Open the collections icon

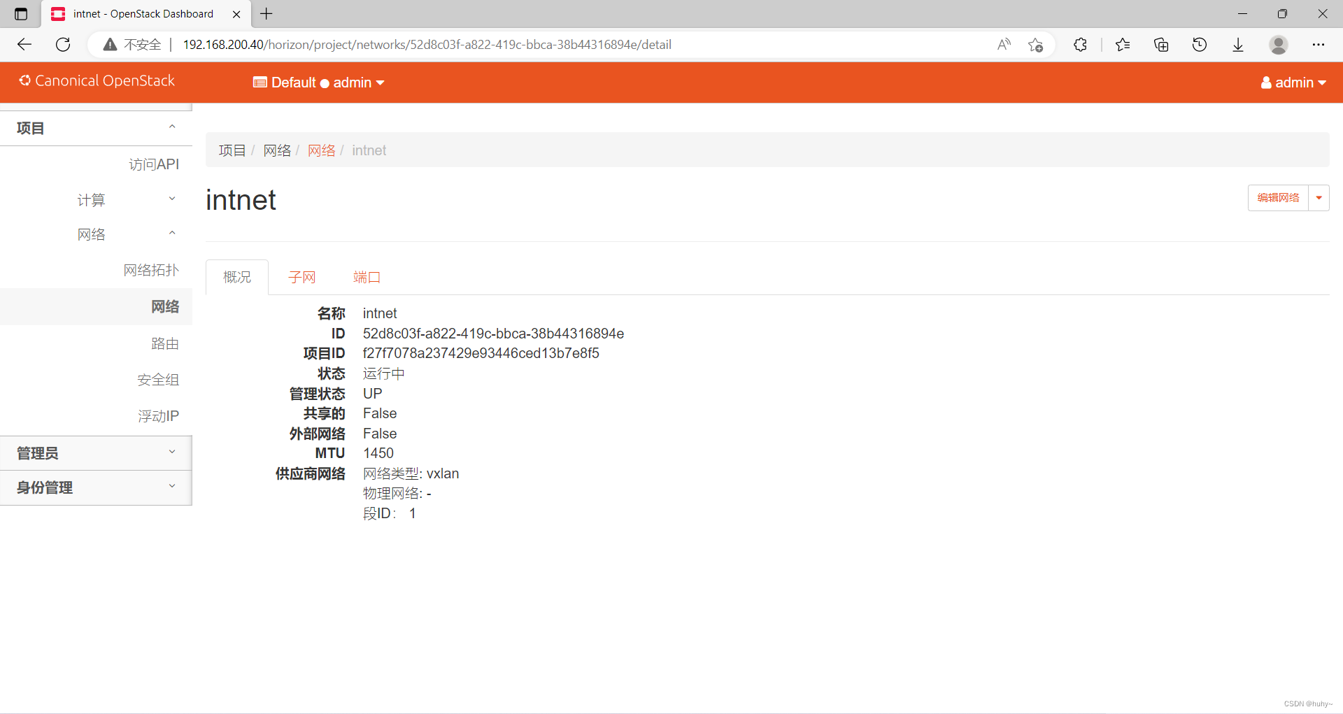(1161, 45)
